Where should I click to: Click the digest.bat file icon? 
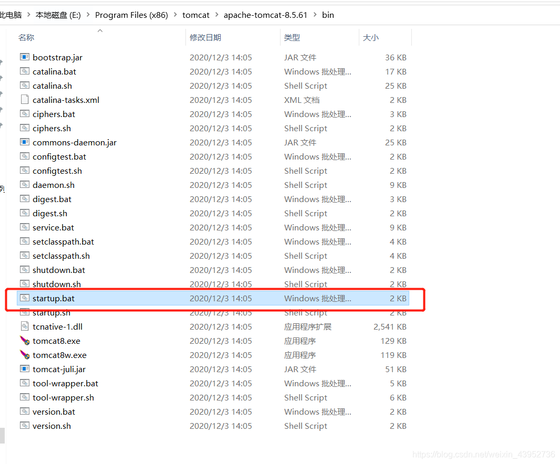pyautogui.click(x=25, y=199)
